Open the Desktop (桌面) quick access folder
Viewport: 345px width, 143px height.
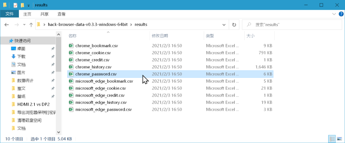[21, 49]
